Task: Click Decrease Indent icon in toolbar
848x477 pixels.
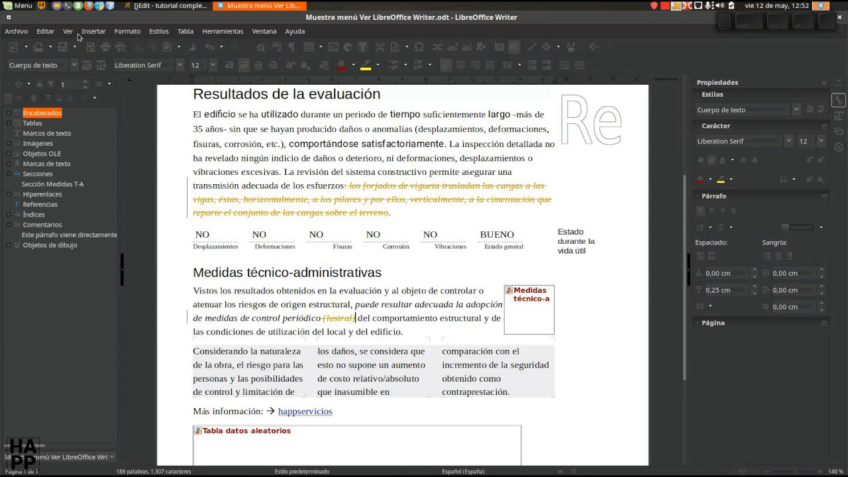Action: pos(580,65)
